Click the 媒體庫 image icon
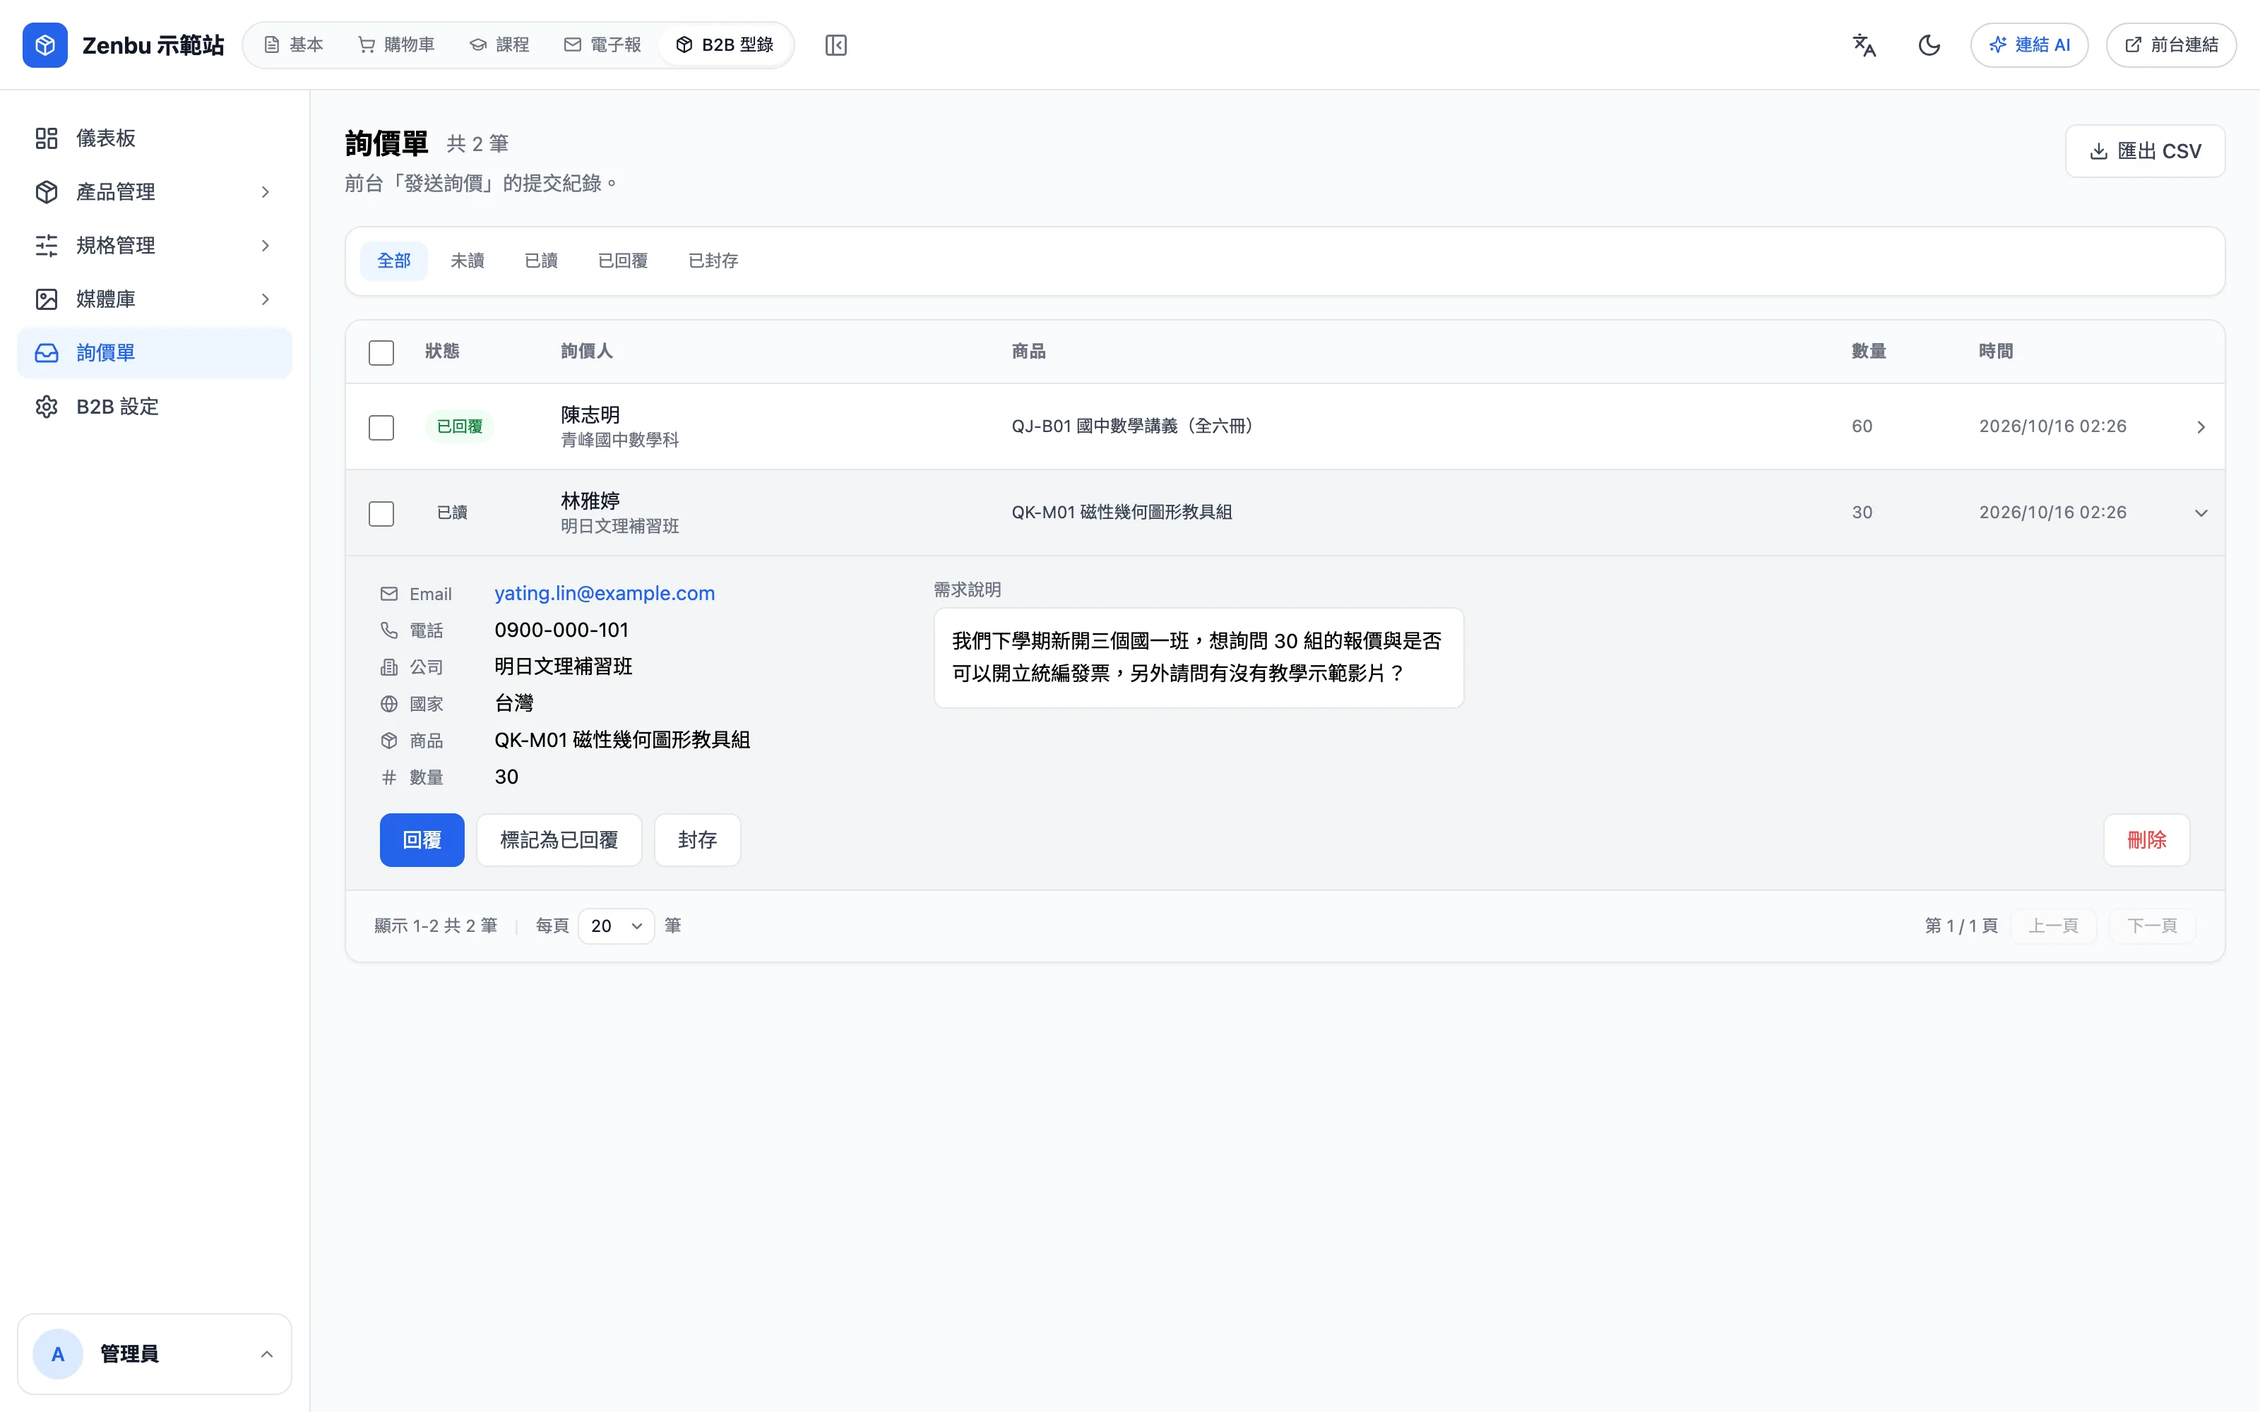 pyautogui.click(x=47, y=299)
